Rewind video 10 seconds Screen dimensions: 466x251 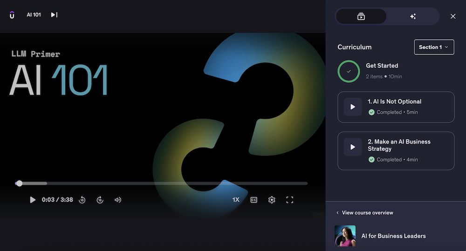(82, 200)
